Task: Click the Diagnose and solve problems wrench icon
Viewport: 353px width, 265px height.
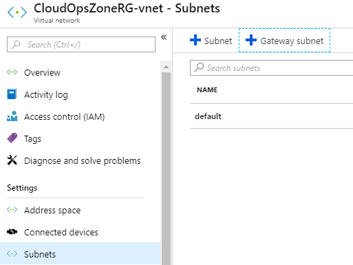Action: pos(12,160)
